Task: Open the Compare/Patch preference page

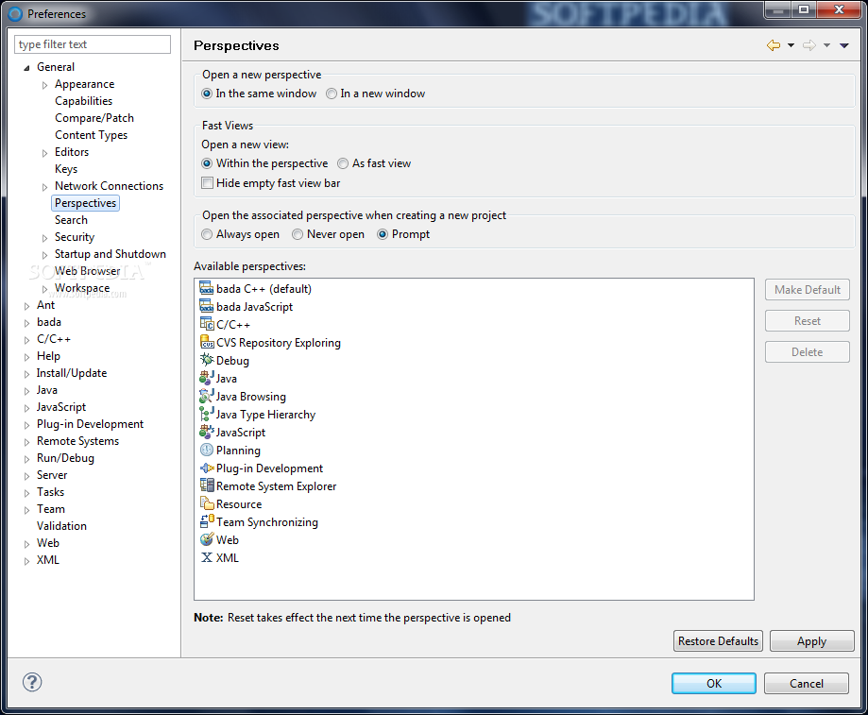Action: [x=94, y=118]
